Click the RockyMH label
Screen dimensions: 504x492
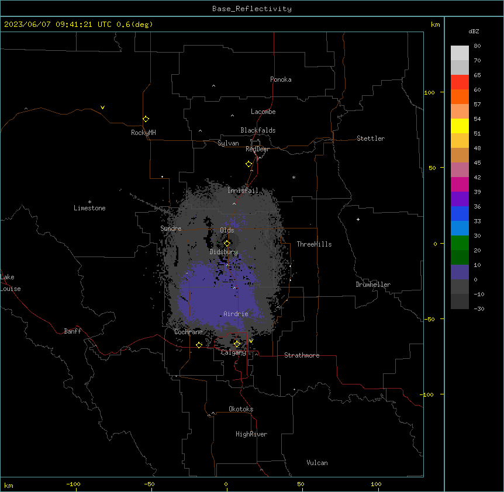point(143,133)
